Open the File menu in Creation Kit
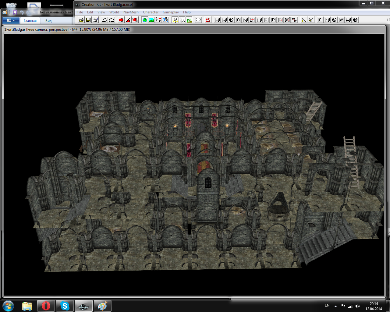The width and height of the screenshot is (390, 312). 80,12
